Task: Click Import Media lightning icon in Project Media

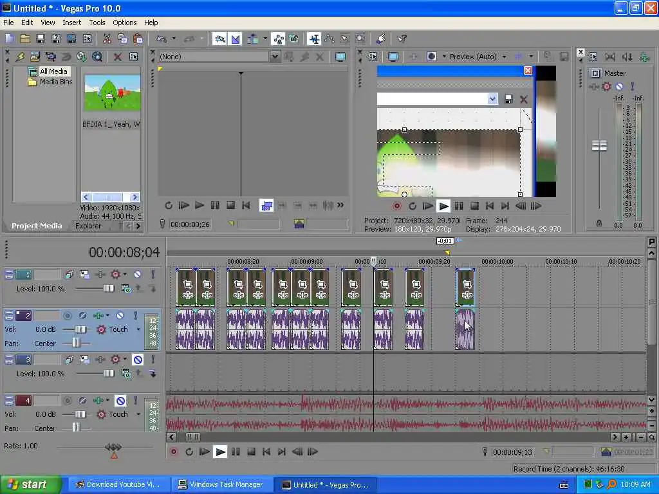Action: pos(20,57)
